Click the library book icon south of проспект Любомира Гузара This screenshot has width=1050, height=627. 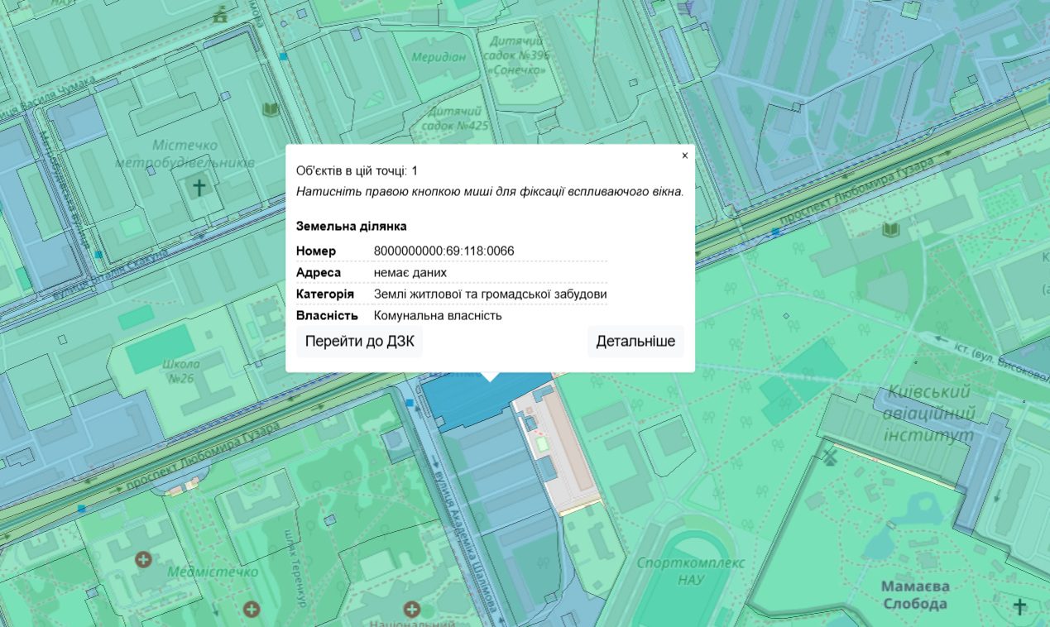point(890,229)
